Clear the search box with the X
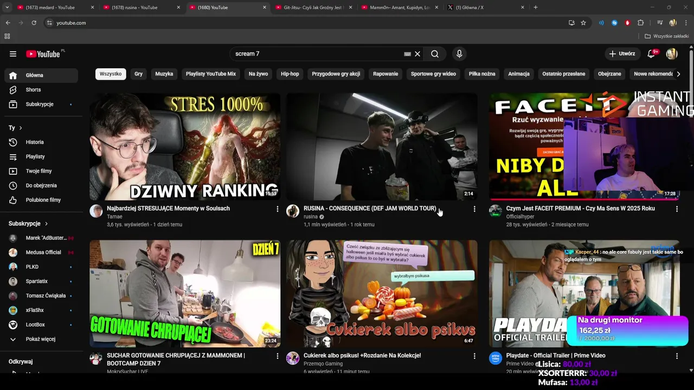The image size is (694, 390). [417, 54]
